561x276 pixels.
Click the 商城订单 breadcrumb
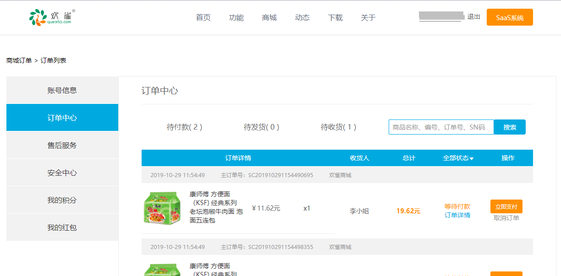(19, 60)
